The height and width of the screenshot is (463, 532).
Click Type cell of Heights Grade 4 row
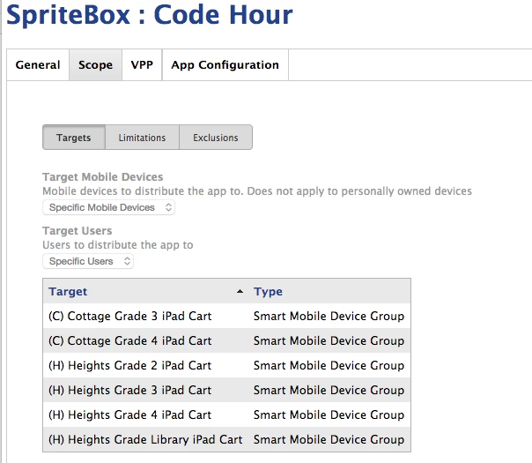click(329, 414)
